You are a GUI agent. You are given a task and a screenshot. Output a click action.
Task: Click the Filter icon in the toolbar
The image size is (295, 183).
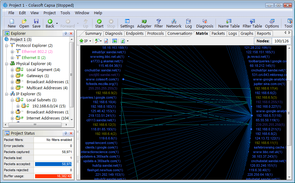coord(158,23)
